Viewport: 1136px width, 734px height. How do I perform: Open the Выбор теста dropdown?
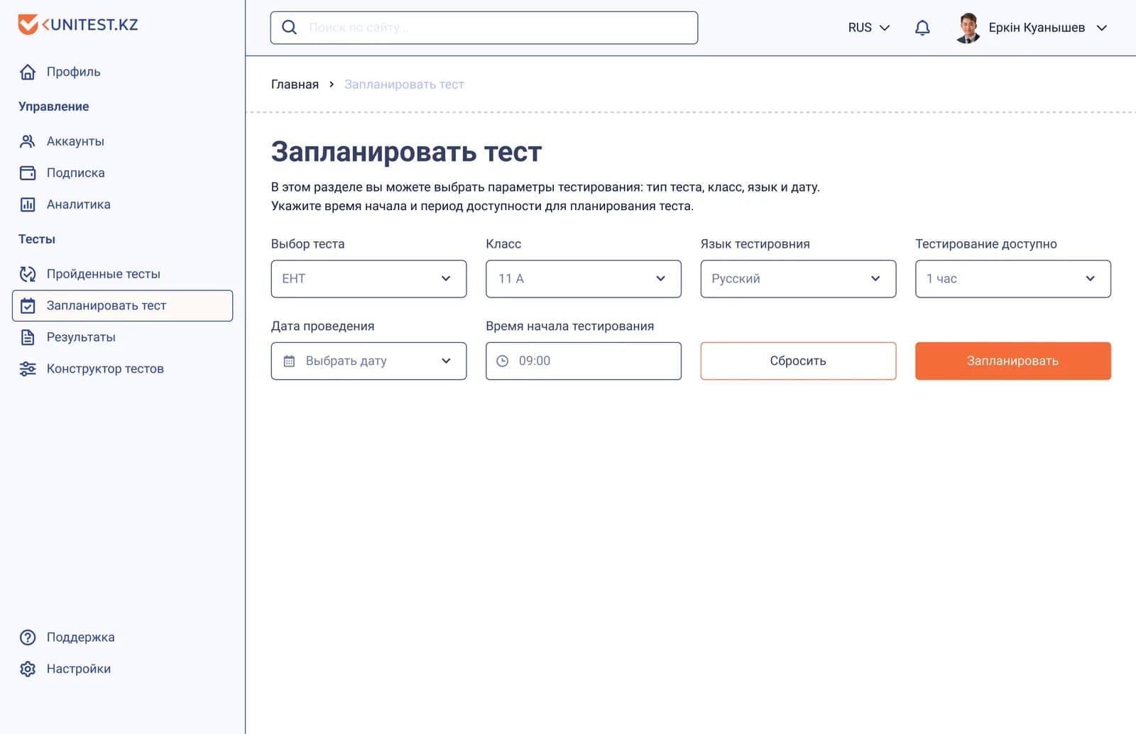click(368, 278)
